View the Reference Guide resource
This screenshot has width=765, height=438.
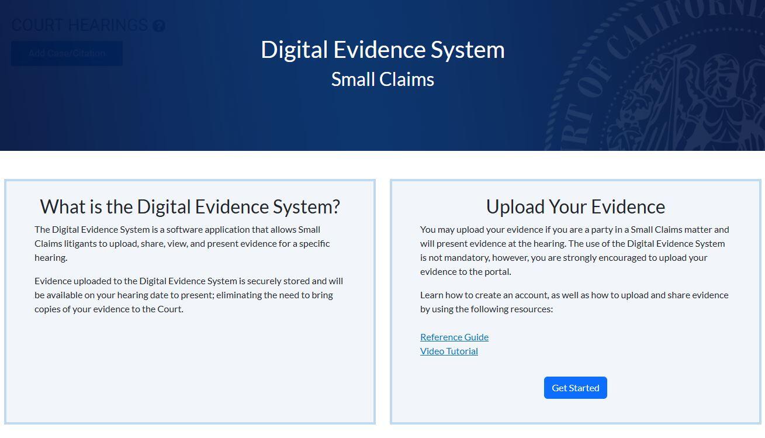pyautogui.click(x=454, y=337)
